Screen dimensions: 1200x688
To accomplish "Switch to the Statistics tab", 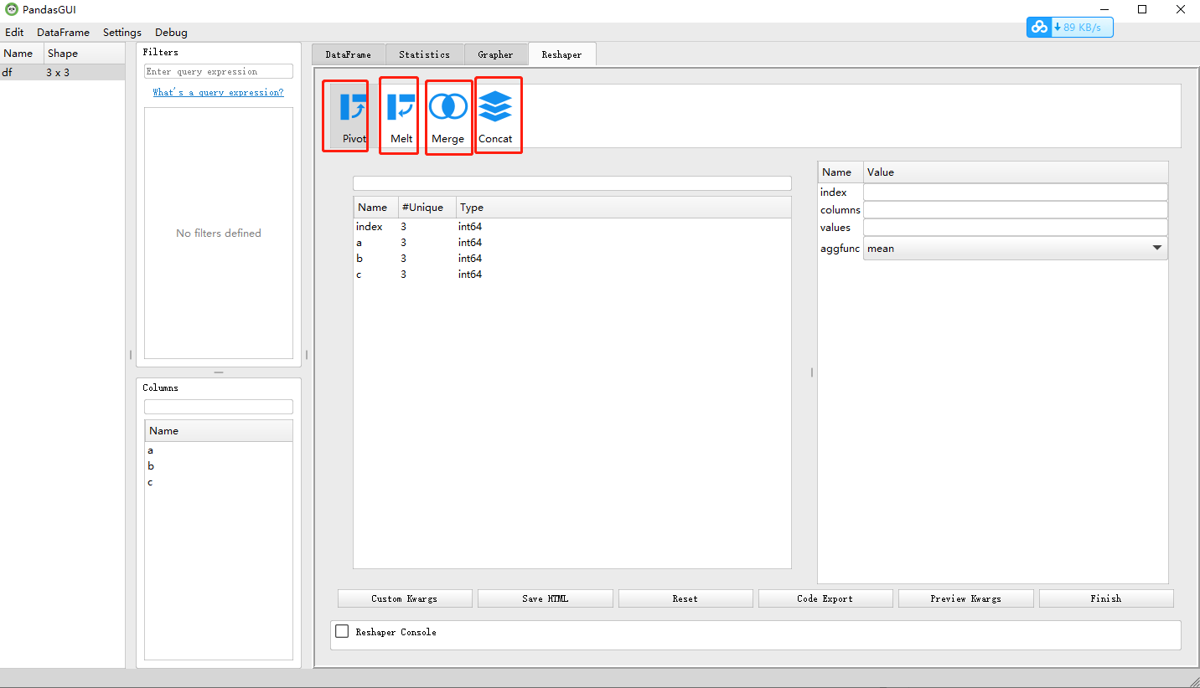I will coord(424,54).
